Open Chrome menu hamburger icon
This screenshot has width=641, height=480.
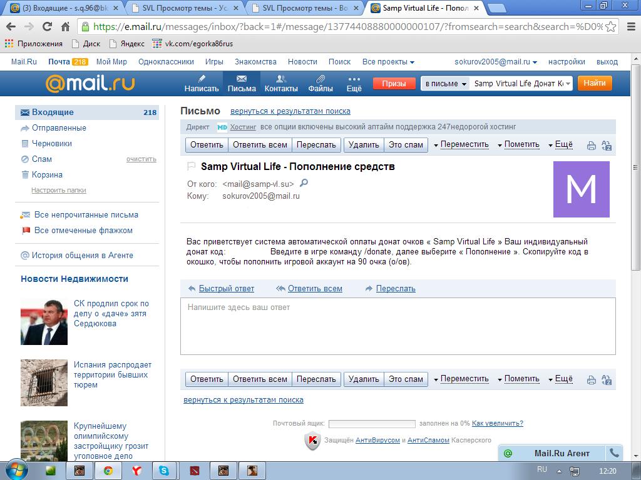click(x=631, y=26)
